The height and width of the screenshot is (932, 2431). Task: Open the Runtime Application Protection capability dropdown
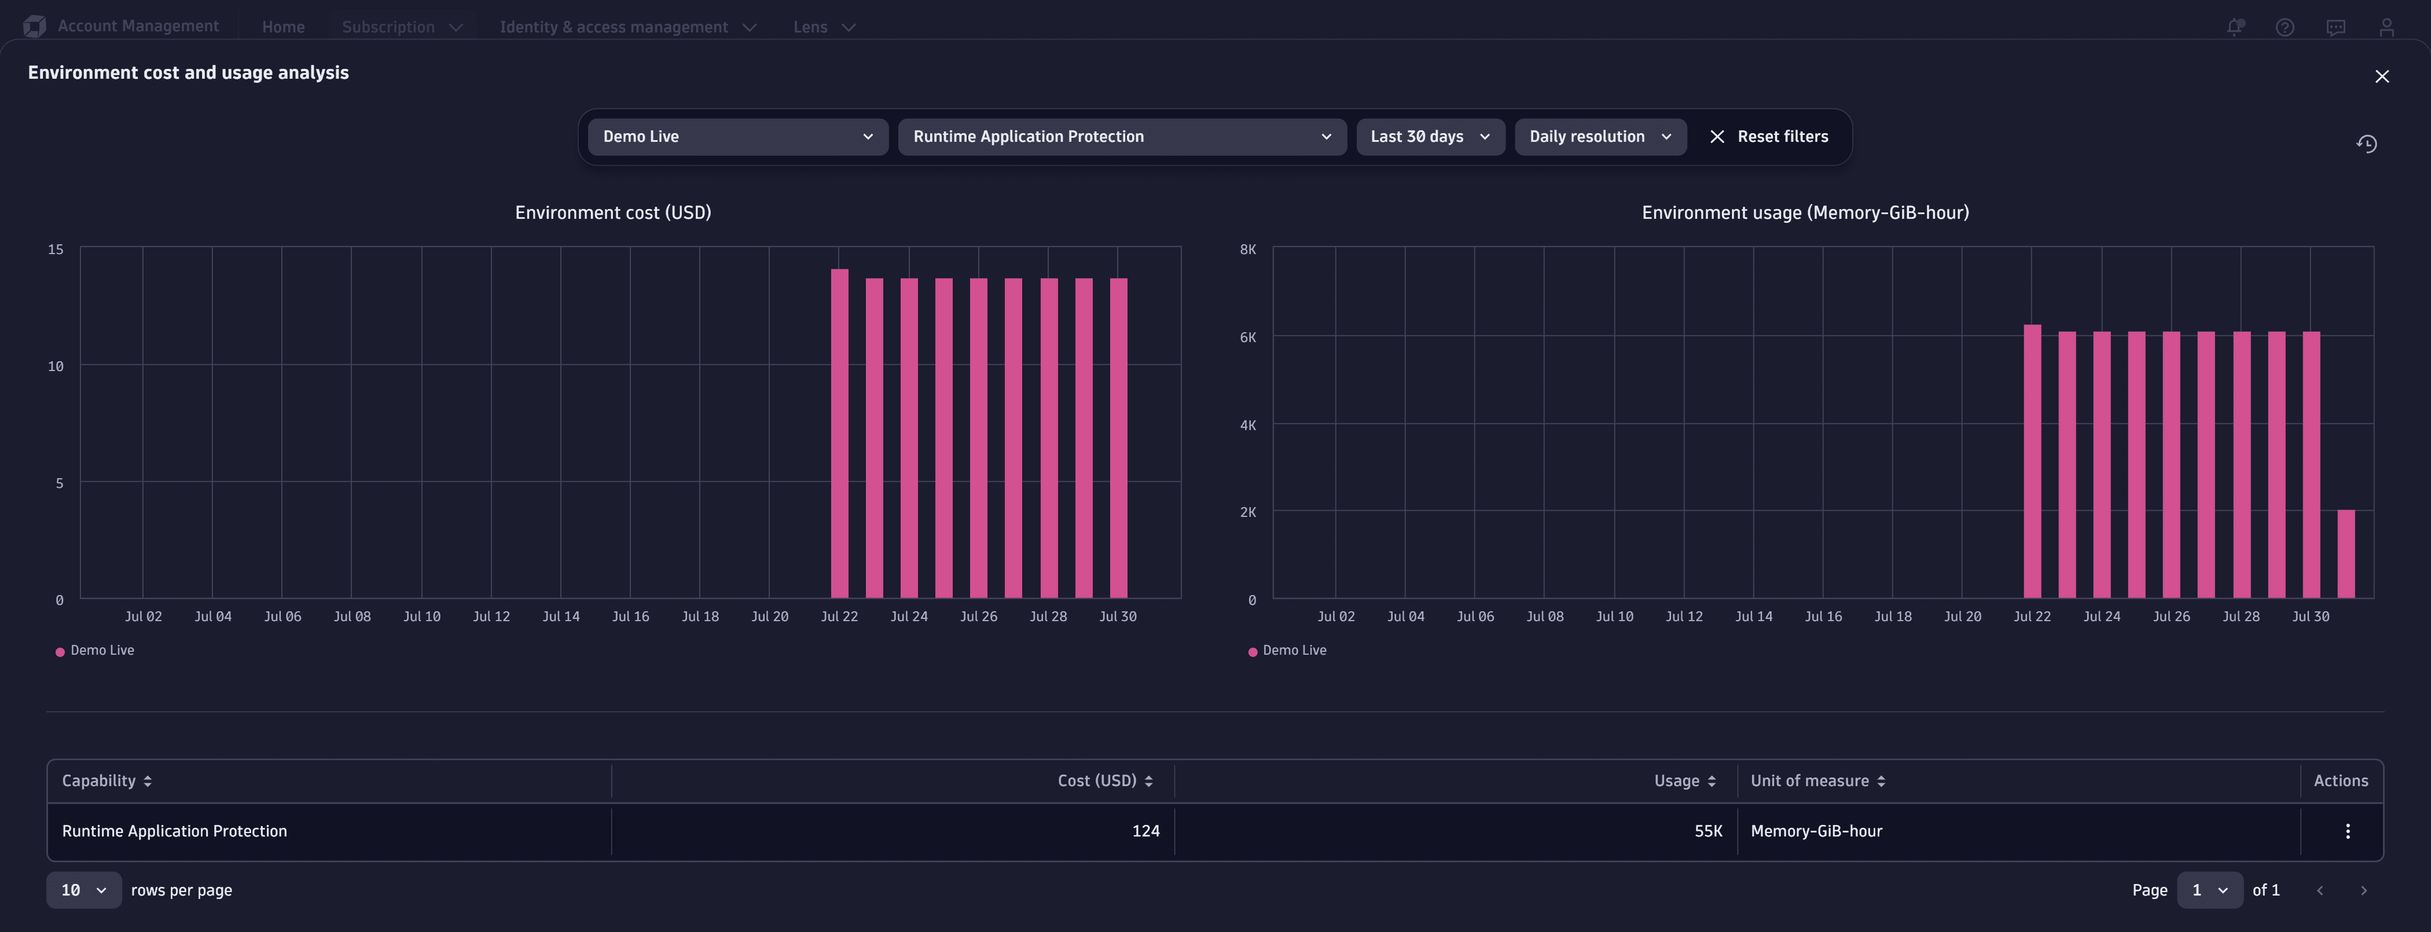1122,137
